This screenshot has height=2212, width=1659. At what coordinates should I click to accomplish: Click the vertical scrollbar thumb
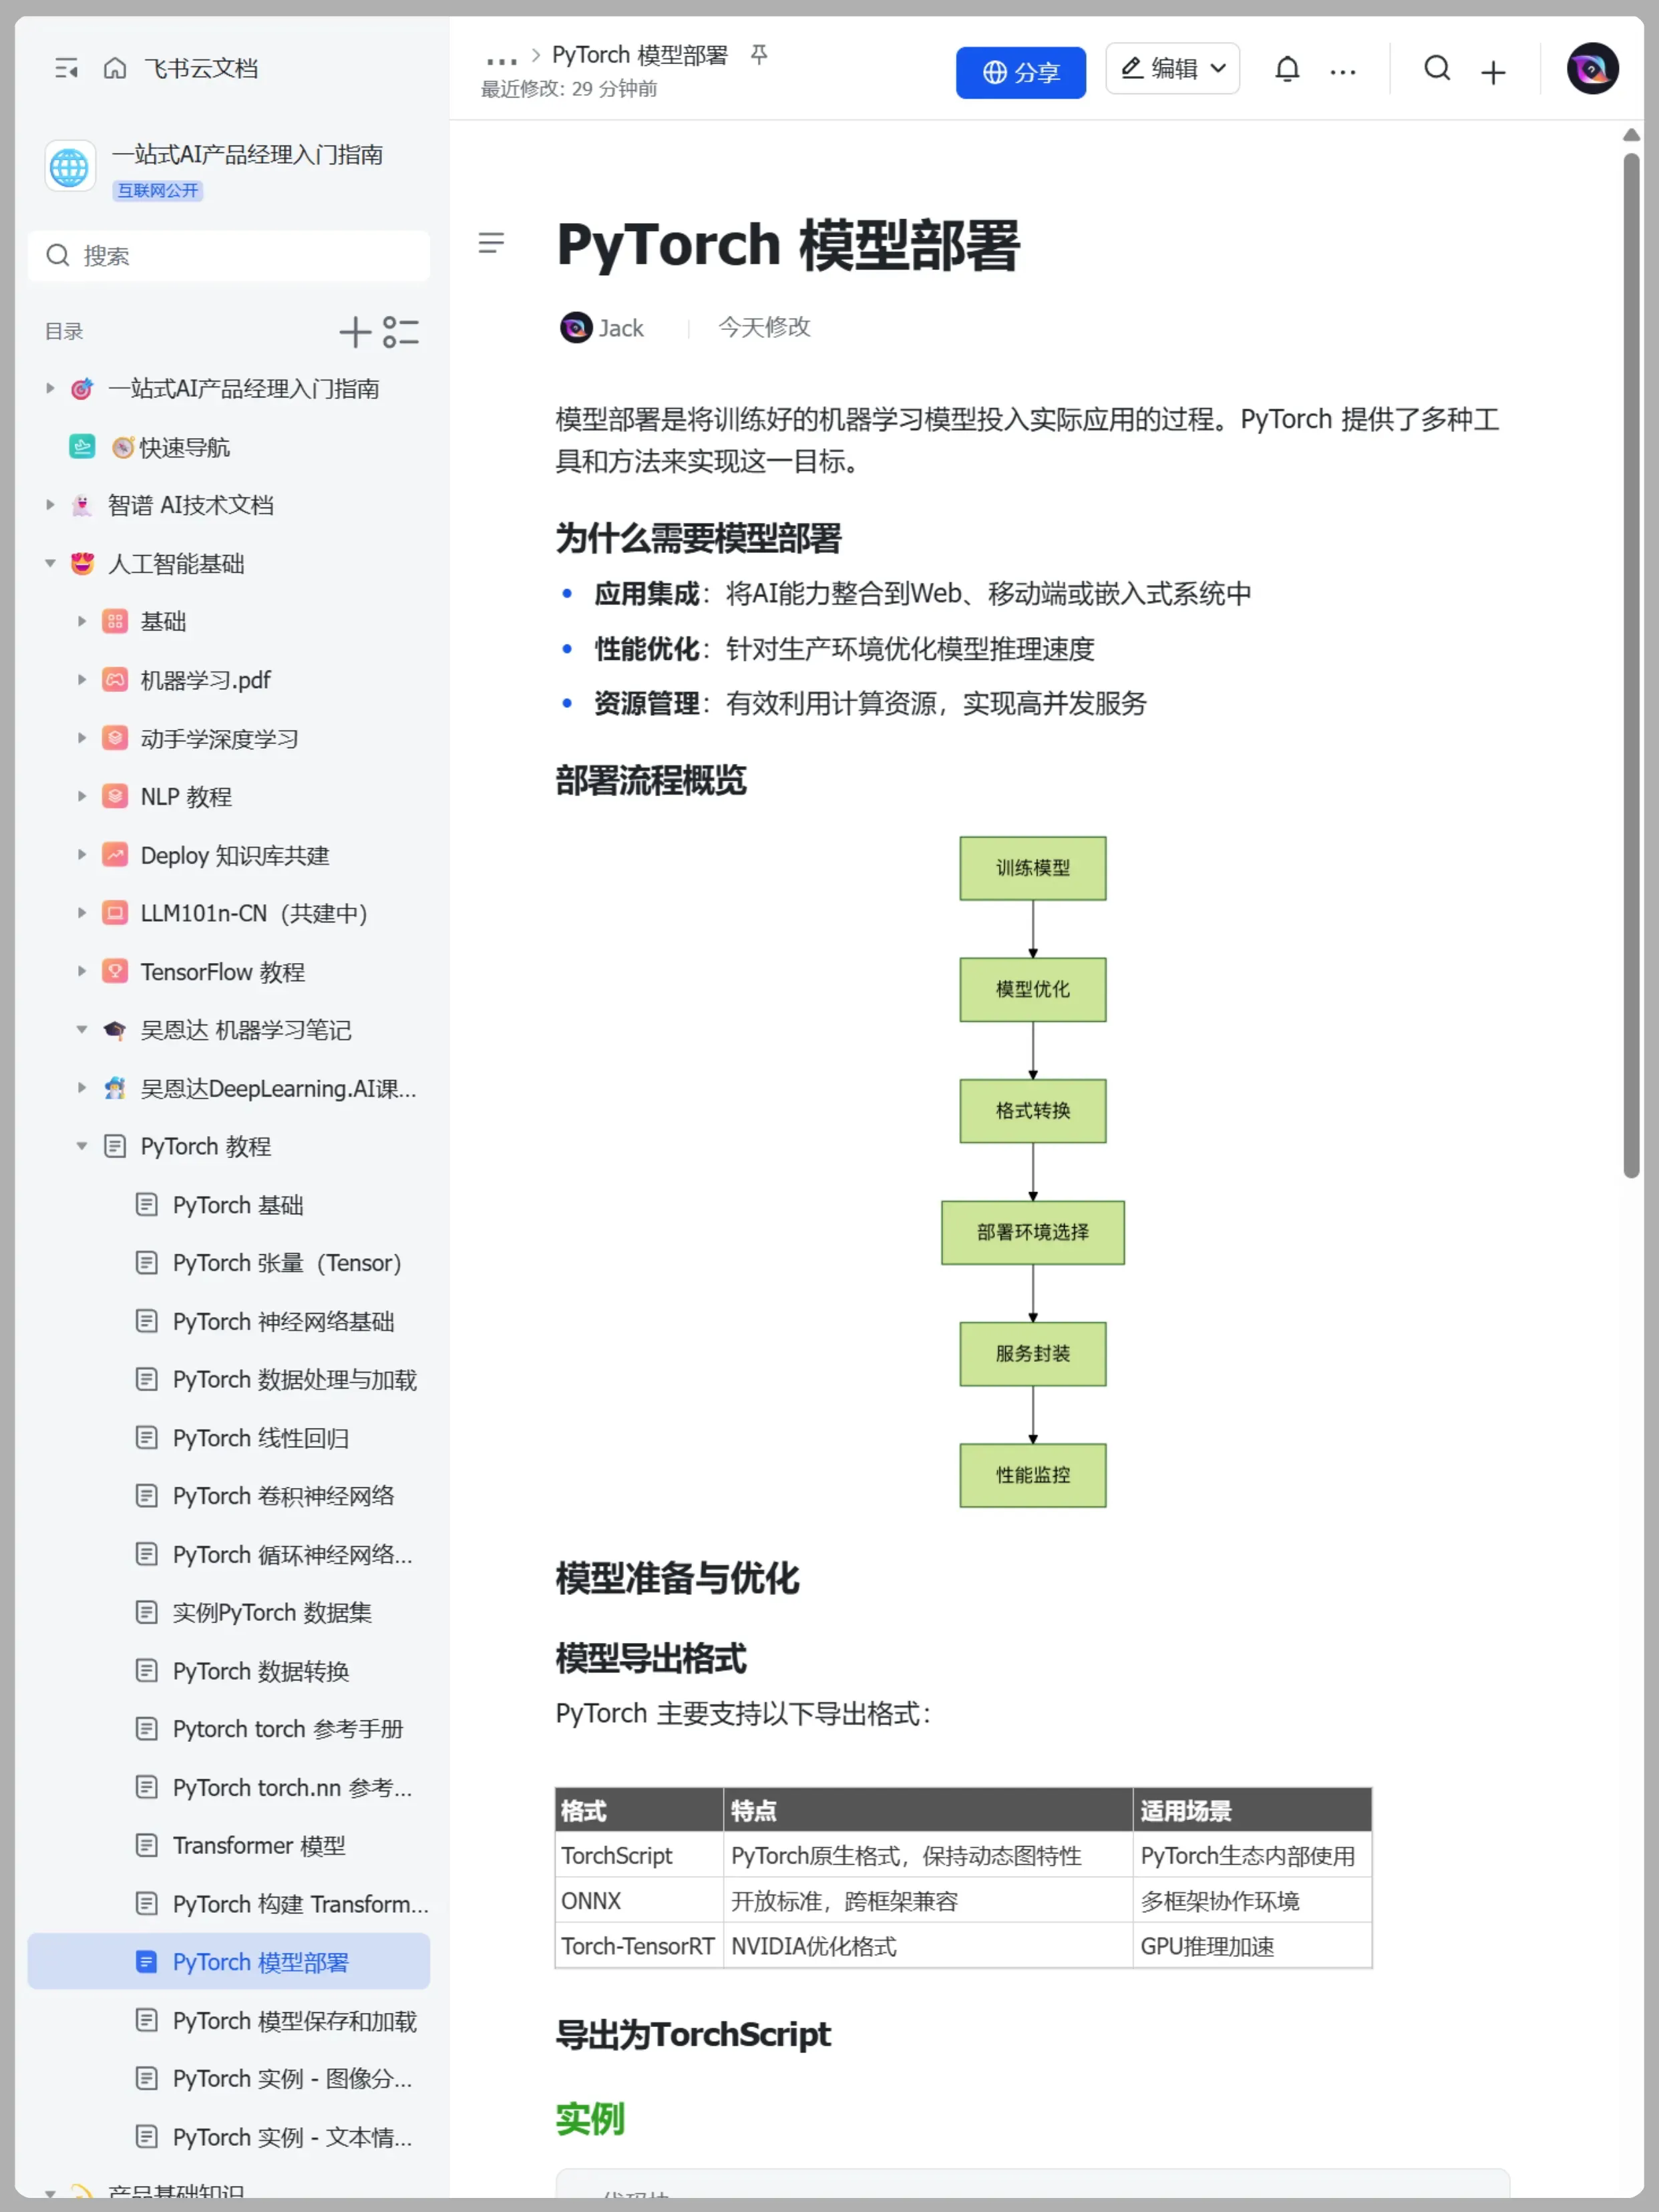pyautogui.click(x=1631, y=665)
